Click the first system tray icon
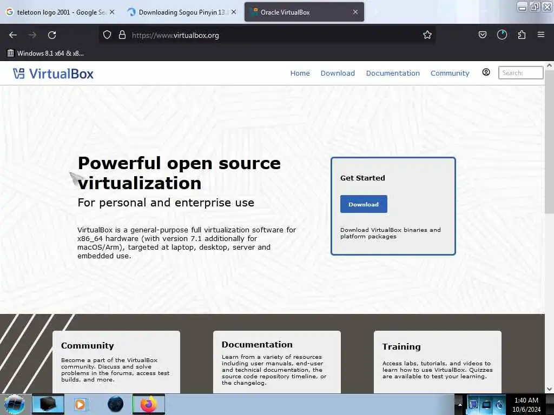The image size is (554, 415). [473, 404]
